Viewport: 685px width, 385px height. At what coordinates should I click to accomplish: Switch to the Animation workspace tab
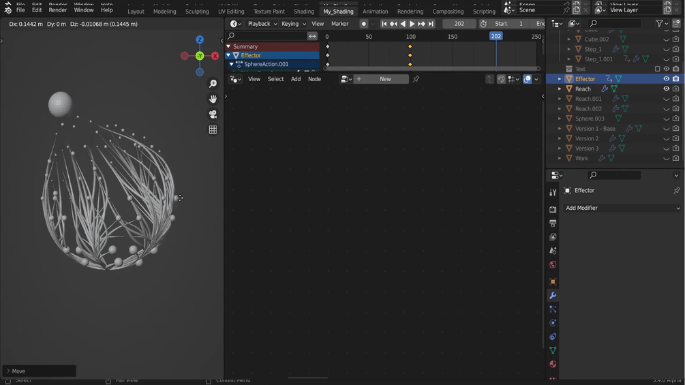click(x=376, y=12)
